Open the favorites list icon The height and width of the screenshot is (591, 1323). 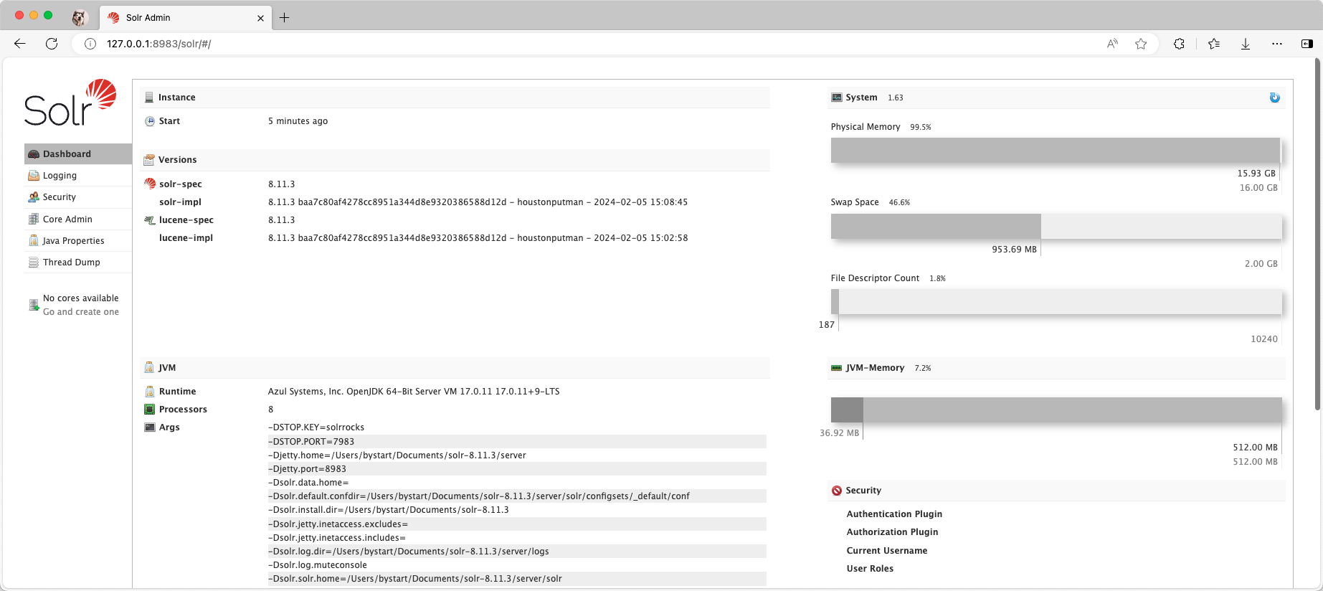[x=1213, y=44]
